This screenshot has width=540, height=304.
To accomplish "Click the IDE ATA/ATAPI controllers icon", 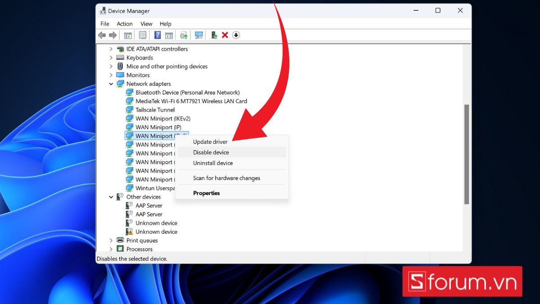I will pos(120,49).
